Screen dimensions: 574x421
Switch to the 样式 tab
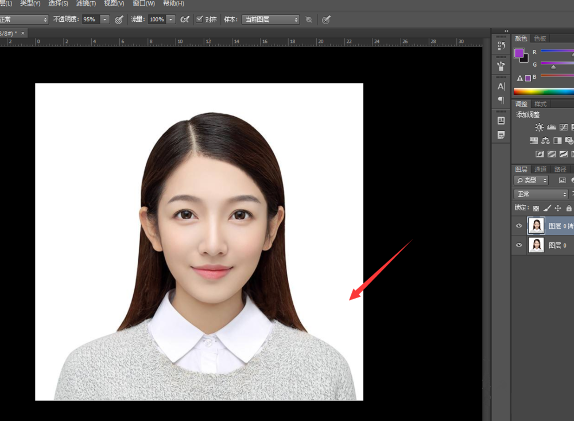pyautogui.click(x=540, y=104)
